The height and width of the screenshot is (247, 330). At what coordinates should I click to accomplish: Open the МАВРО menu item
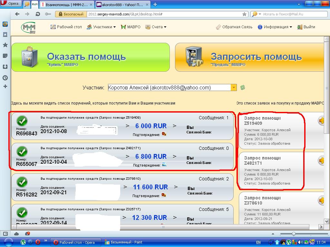[x=131, y=27]
